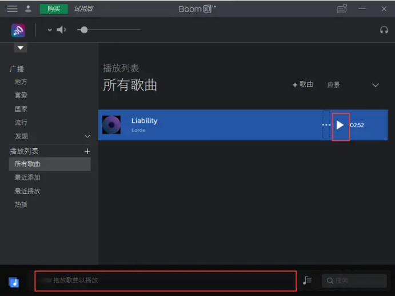Click the Boom 3D app logo icon
Viewport: 395px width, 296px height.
click(18, 30)
